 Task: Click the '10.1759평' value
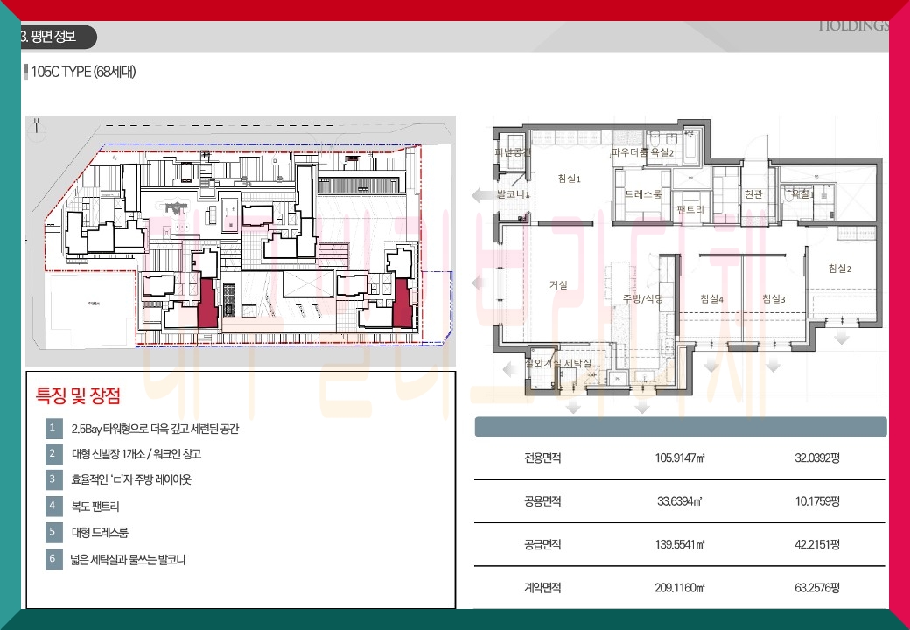click(817, 501)
